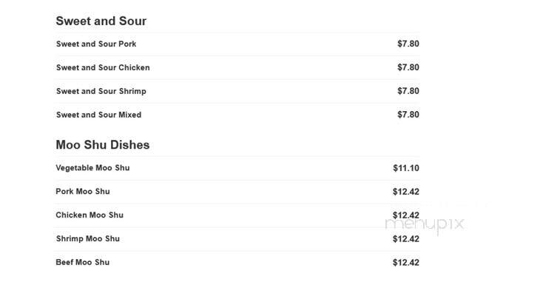Click the Sweet and Sour heading
The height and width of the screenshot is (285, 557).
click(101, 21)
